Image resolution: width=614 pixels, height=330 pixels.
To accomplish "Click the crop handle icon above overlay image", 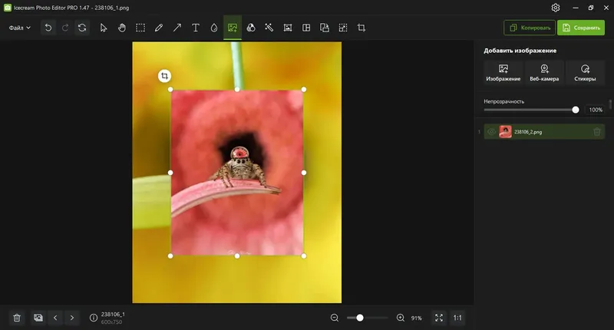I will tap(164, 75).
